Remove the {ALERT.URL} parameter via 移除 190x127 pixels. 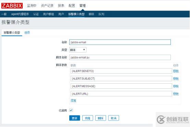click(176, 94)
